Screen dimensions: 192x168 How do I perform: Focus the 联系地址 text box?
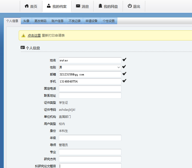pyautogui.click(x=90, y=96)
